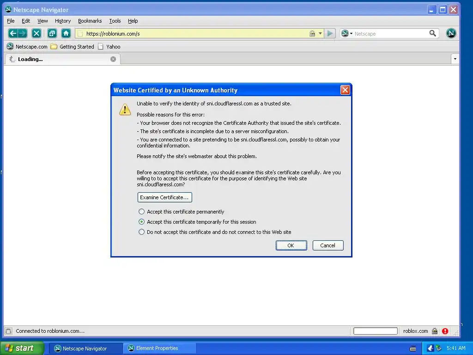This screenshot has height=355, width=473.
Task: Open the Yahoo bookmark
Action: (x=109, y=47)
